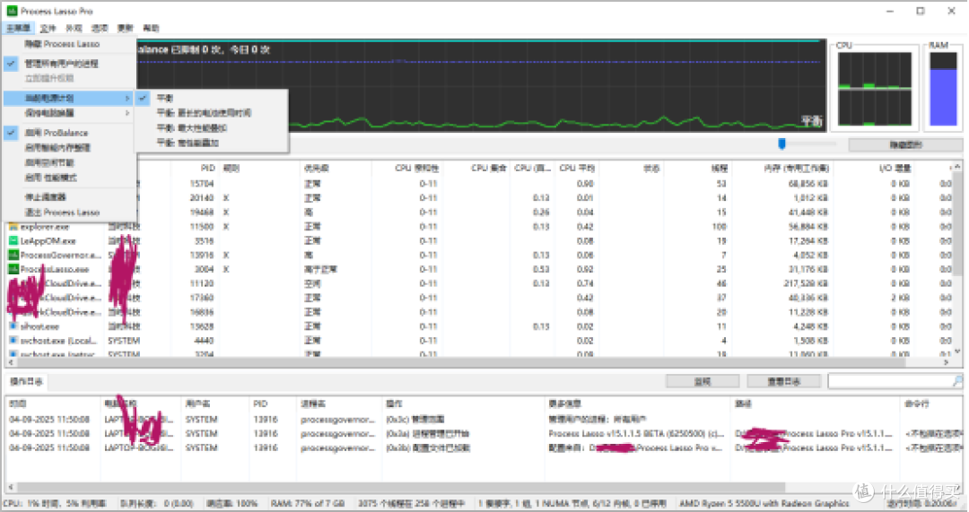Screen dimensions: 969x512
Task: Click the process list scroll-left arrow
Action: coord(11,362)
